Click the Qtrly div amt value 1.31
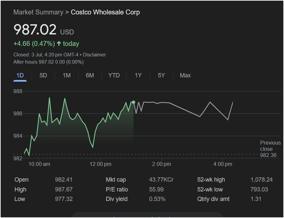The image size is (284, 218). [256, 199]
